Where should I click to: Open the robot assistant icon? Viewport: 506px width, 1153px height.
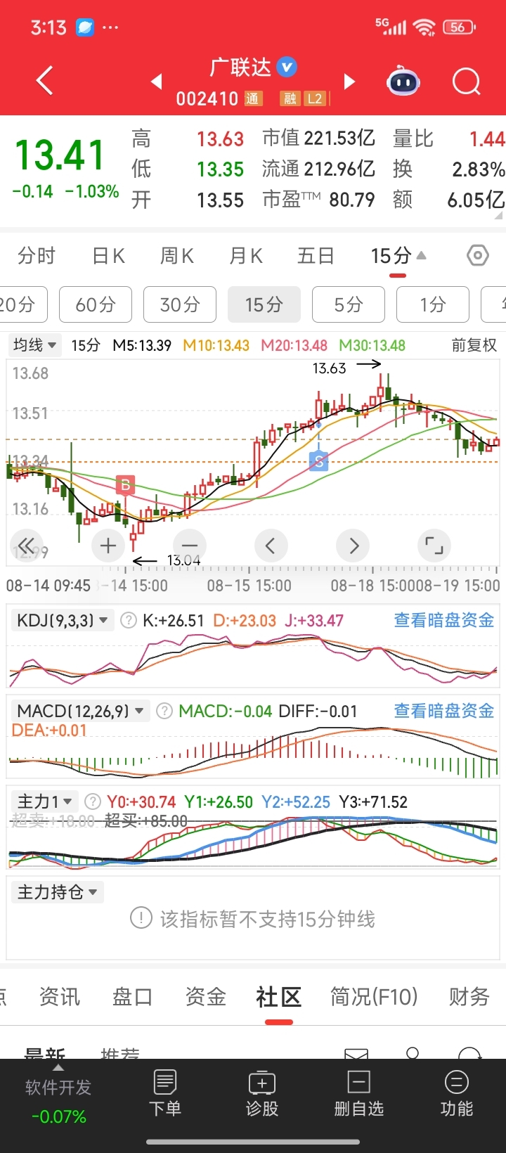pyautogui.click(x=403, y=82)
